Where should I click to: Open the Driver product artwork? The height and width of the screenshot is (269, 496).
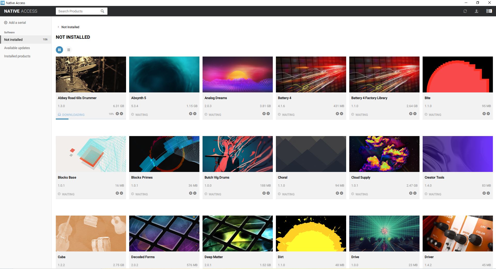(x=458, y=233)
